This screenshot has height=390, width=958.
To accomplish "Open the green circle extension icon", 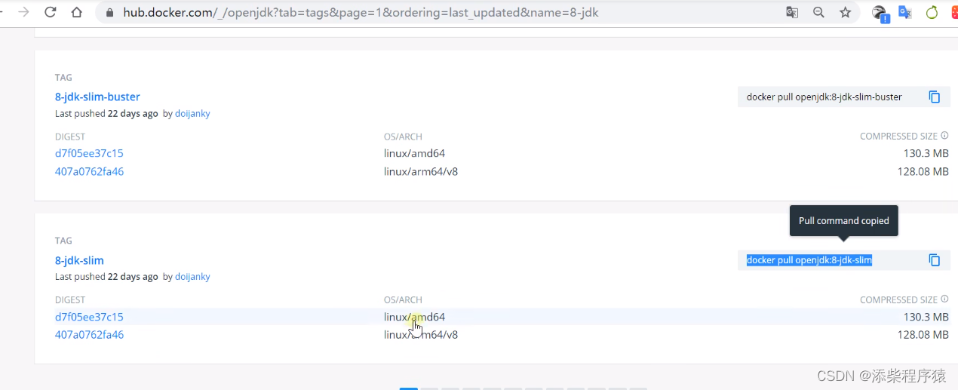I will click(x=932, y=12).
